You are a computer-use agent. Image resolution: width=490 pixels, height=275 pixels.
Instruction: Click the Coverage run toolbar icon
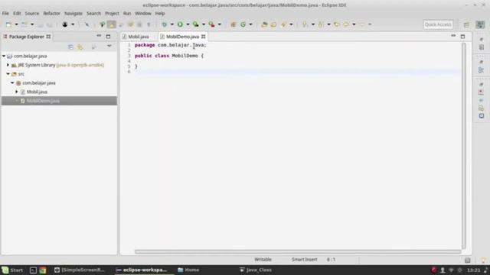(196, 24)
